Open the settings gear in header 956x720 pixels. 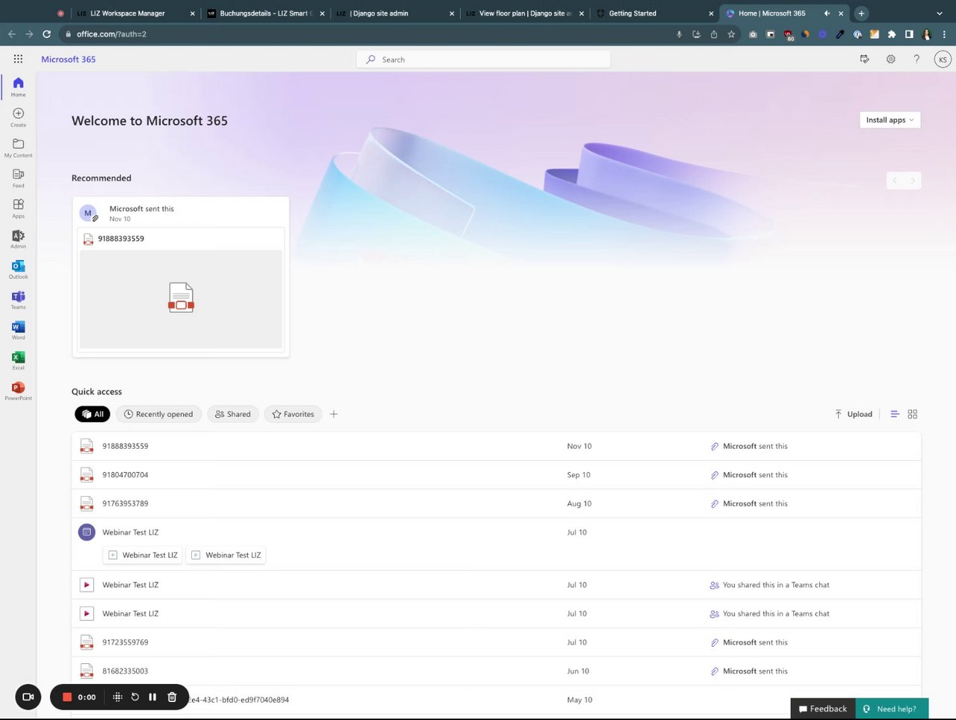click(x=891, y=59)
